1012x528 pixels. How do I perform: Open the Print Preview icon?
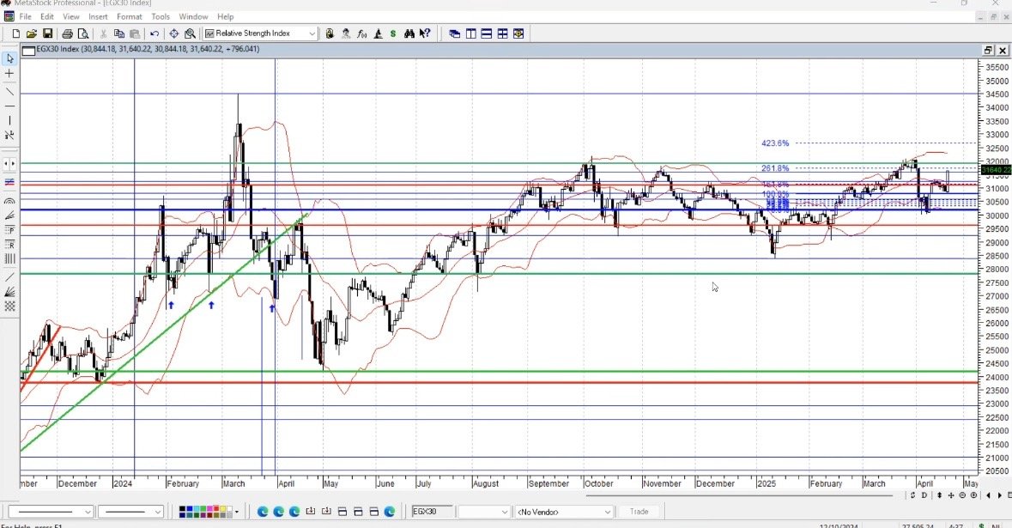click(83, 33)
